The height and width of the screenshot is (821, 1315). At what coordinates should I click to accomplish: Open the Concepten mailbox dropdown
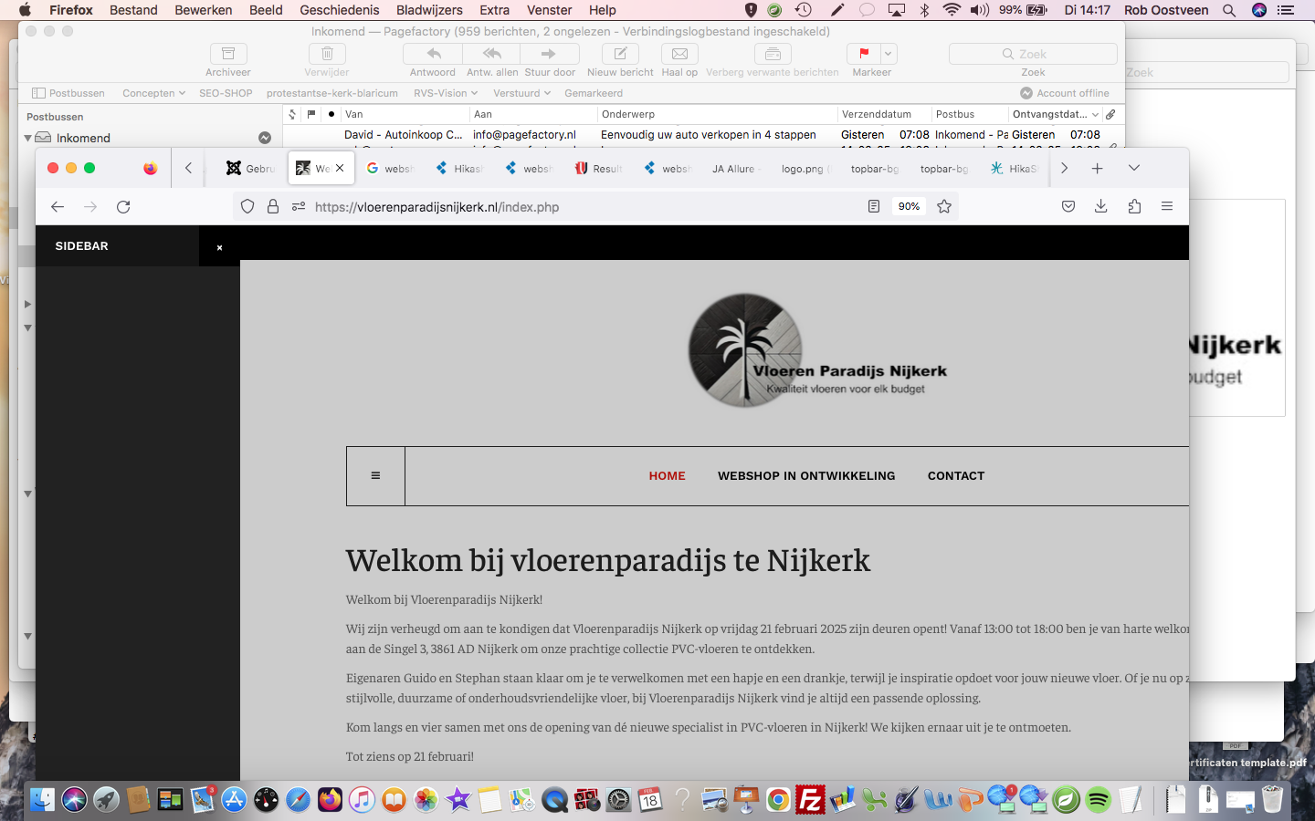click(x=153, y=93)
